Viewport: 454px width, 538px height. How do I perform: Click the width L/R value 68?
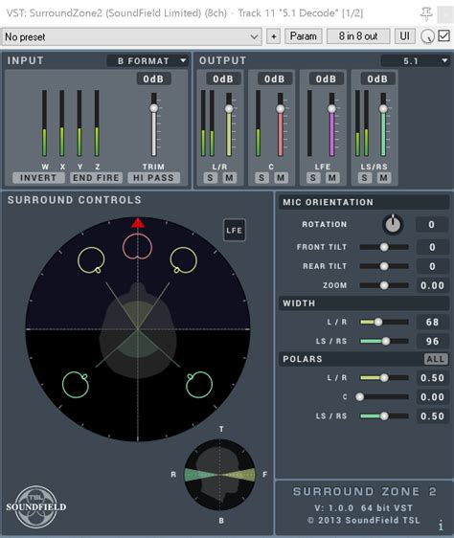point(432,322)
